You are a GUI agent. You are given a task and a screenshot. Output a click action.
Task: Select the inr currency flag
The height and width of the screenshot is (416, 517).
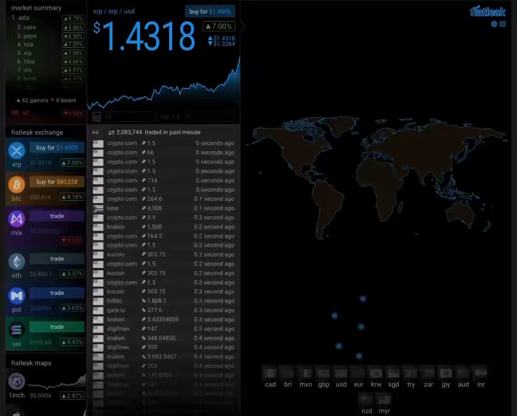[481, 373]
